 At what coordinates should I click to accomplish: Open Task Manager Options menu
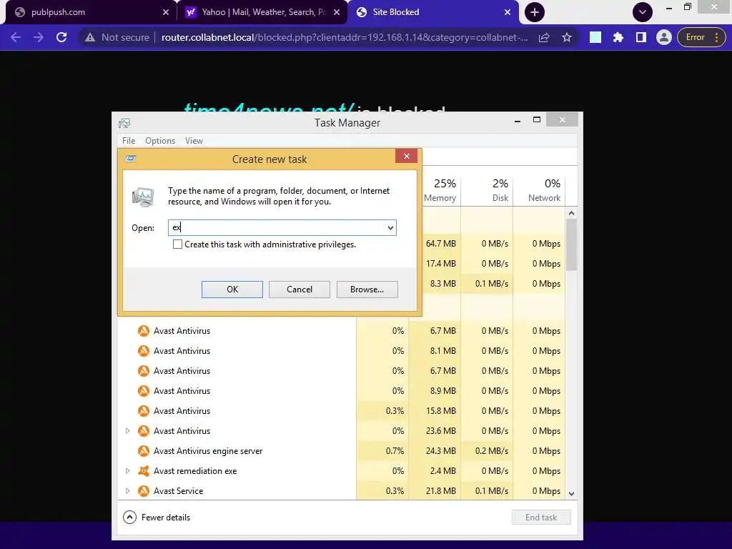point(160,141)
